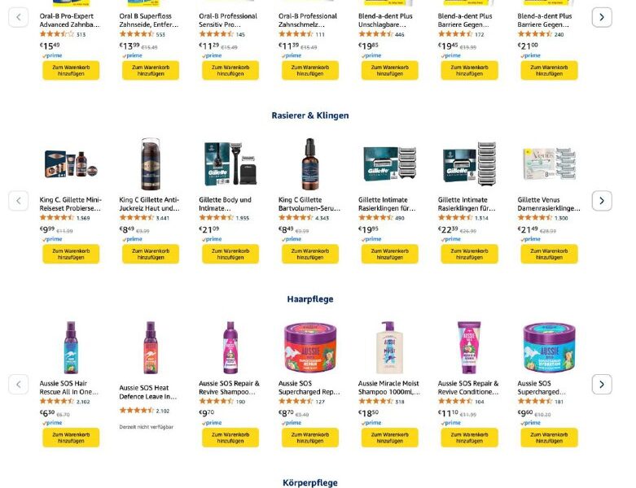The width and height of the screenshot is (636, 488).
Task: Open King C Gillette Bartvolumen-Serum title link
Action: click(x=309, y=204)
